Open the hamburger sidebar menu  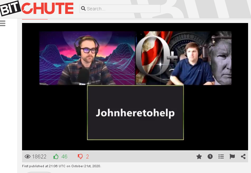point(3,23)
